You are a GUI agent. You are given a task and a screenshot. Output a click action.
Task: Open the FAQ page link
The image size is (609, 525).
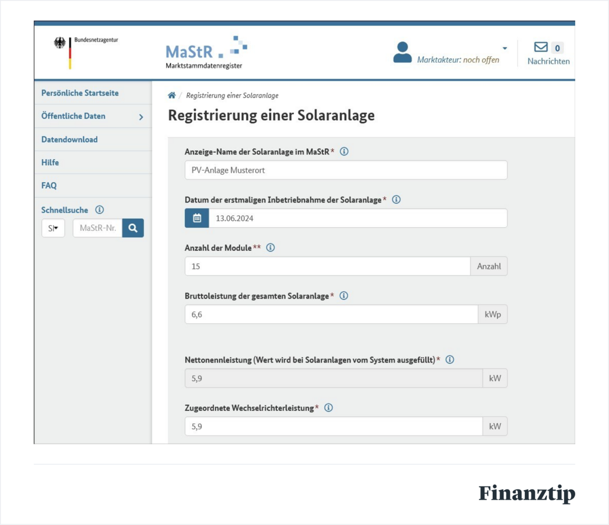coord(49,186)
